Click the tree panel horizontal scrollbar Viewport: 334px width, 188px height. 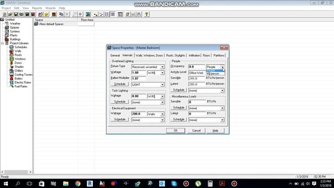[x=16, y=172]
